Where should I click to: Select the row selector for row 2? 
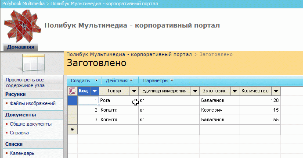tap(72, 110)
